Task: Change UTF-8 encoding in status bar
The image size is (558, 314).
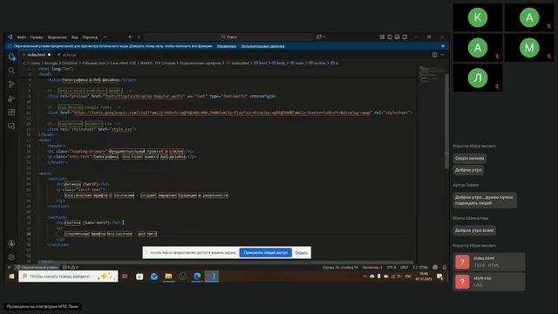Action: click(391, 268)
